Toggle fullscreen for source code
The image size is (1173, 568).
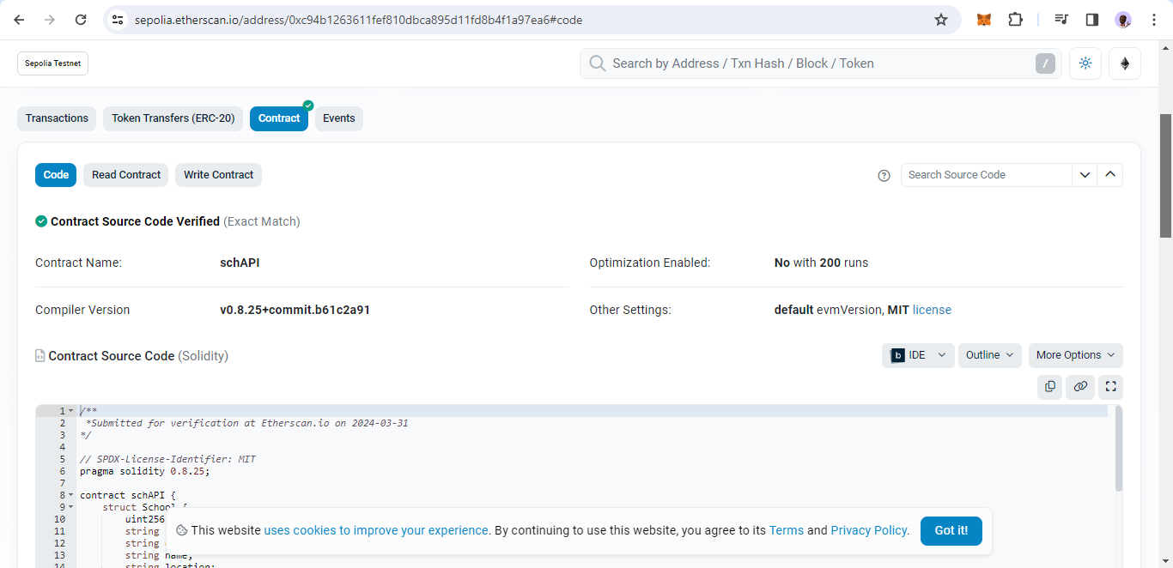click(1110, 387)
